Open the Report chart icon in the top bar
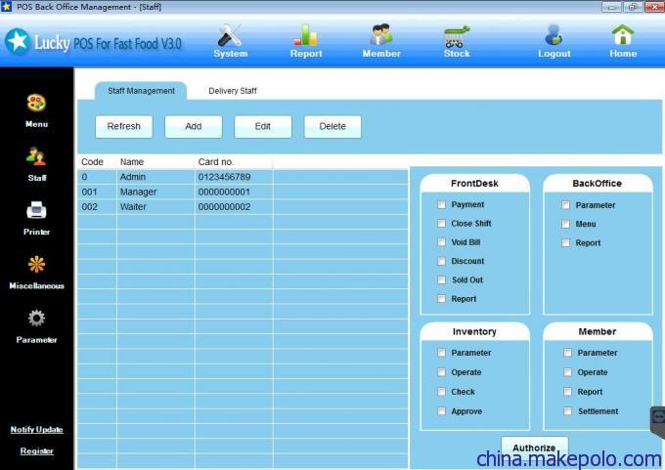Image resolution: width=665 pixels, height=470 pixels. point(306,35)
